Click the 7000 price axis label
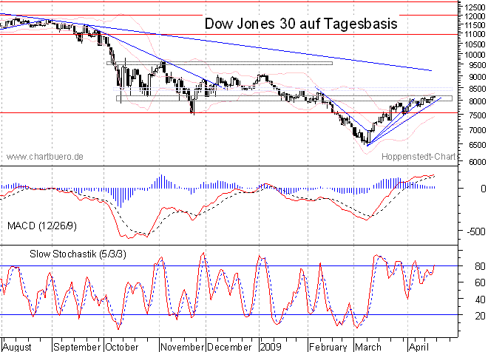This screenshot has width=488, height=352. 477,130
